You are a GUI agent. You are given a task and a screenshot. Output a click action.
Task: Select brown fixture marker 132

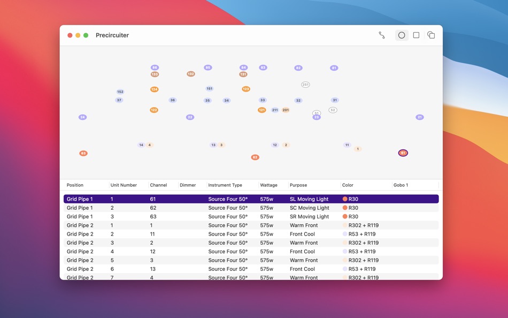pos(190,74)
